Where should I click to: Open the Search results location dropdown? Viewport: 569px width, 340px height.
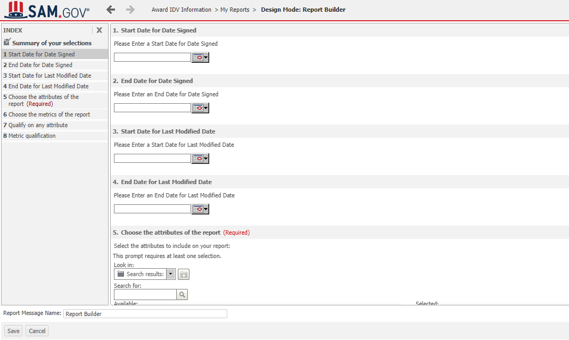[x=170, y=274]
